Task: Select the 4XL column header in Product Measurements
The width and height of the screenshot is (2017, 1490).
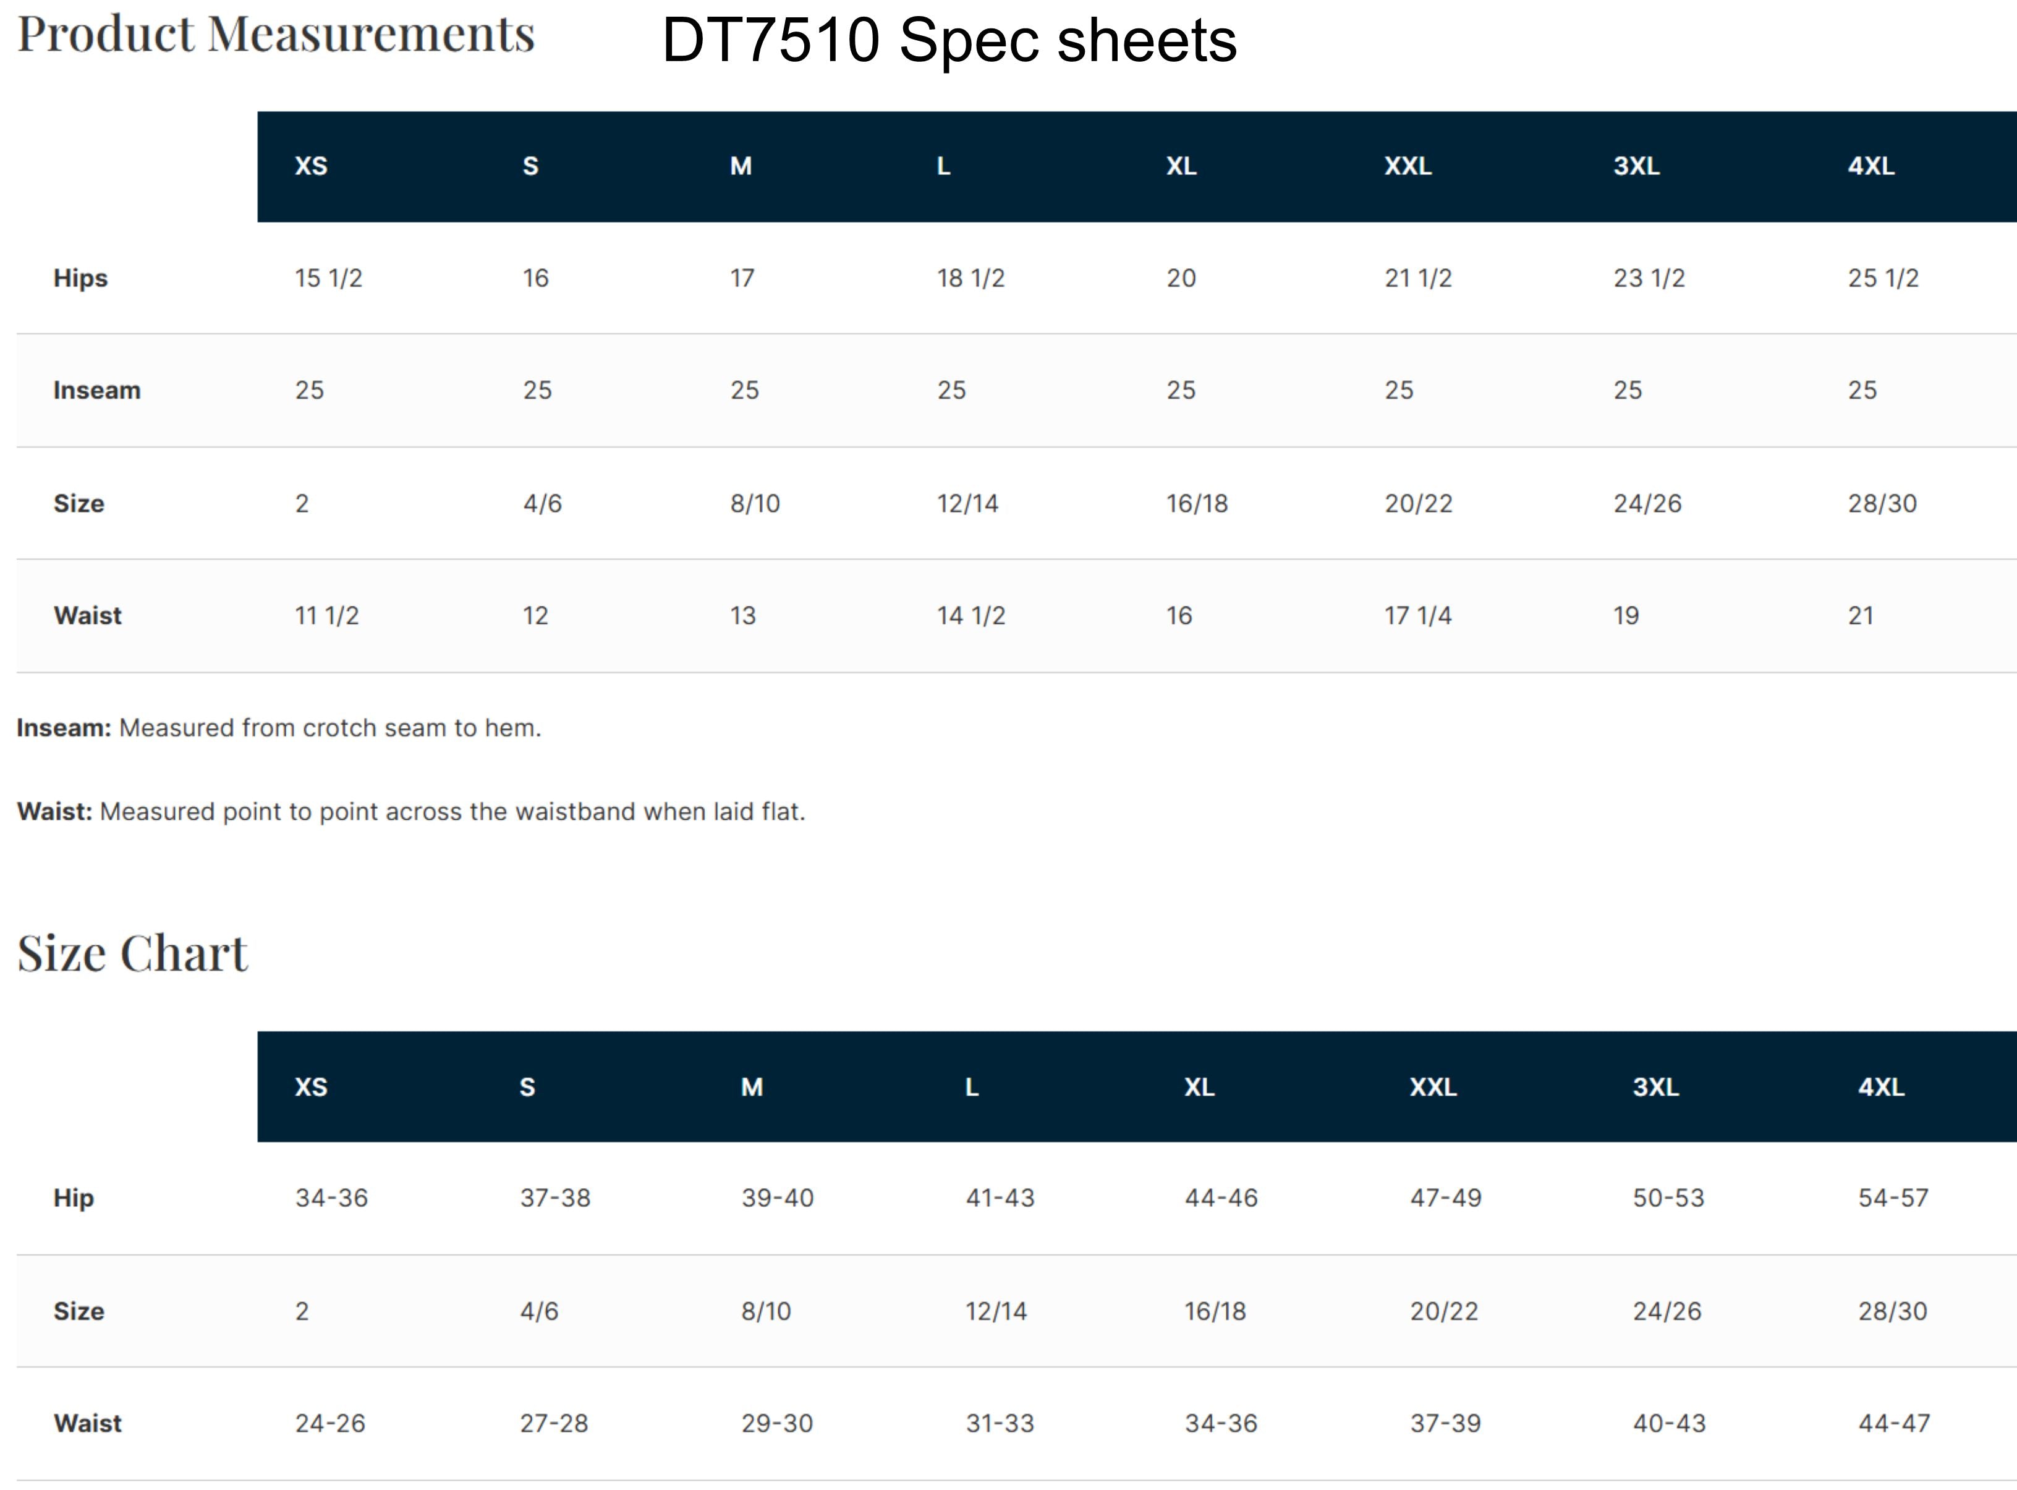Action: point(1871,166)
